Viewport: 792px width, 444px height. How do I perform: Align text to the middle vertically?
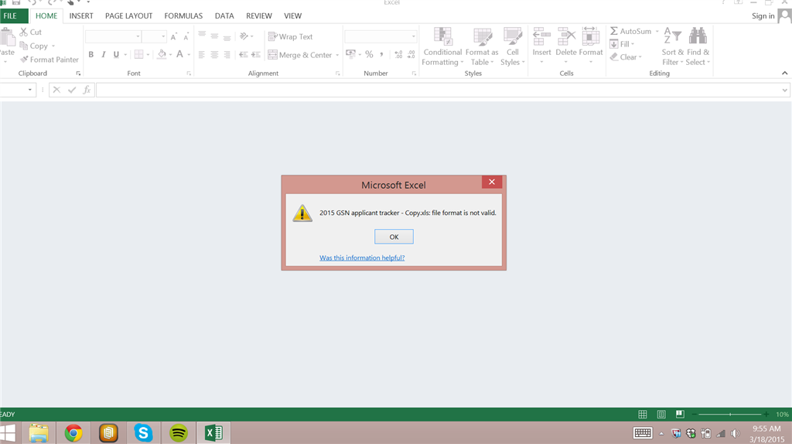[215, 36]
